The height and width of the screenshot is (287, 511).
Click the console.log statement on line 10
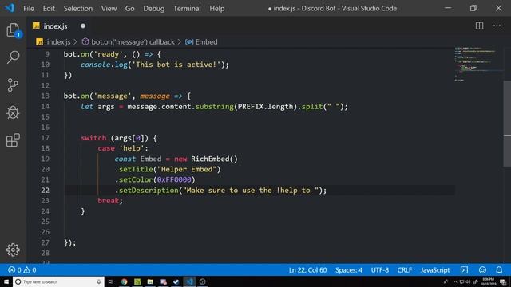point(155,65)
